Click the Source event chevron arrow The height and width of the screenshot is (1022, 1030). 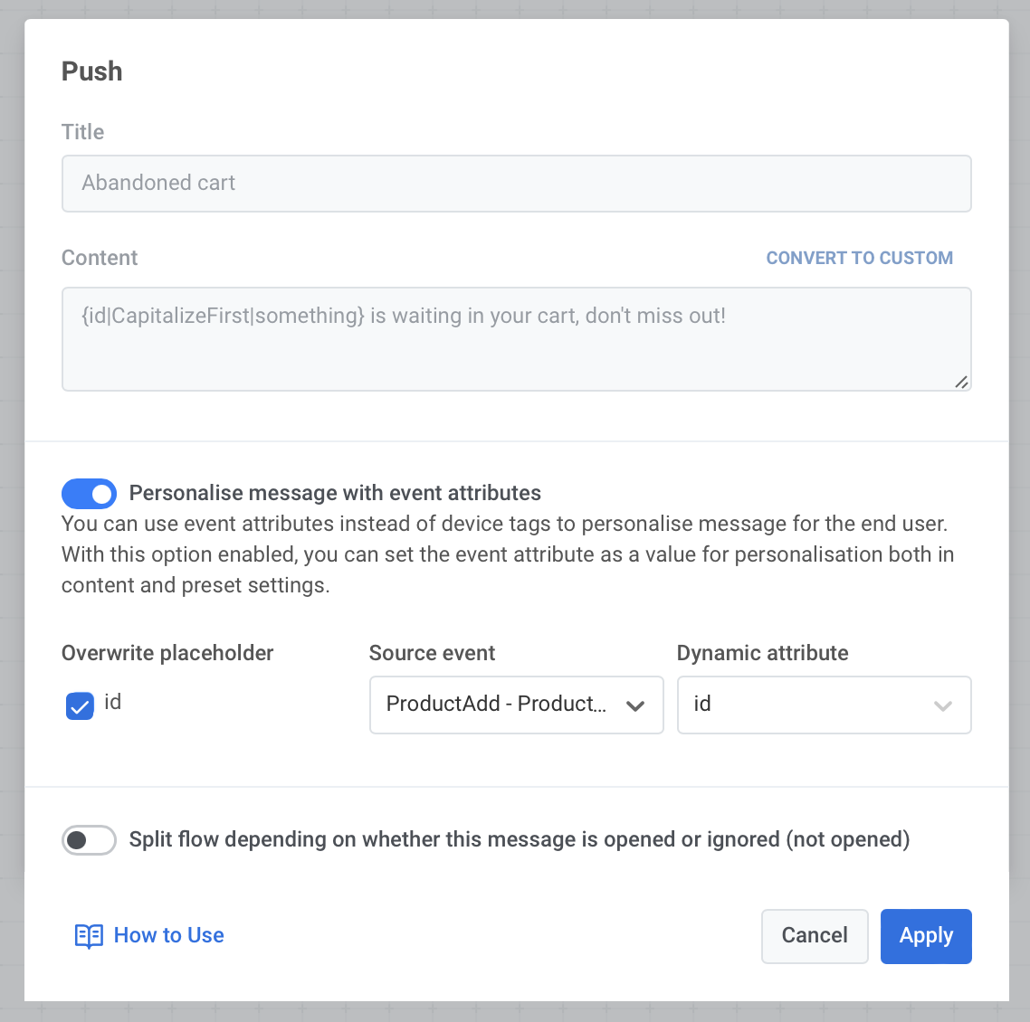coord(635,705)
